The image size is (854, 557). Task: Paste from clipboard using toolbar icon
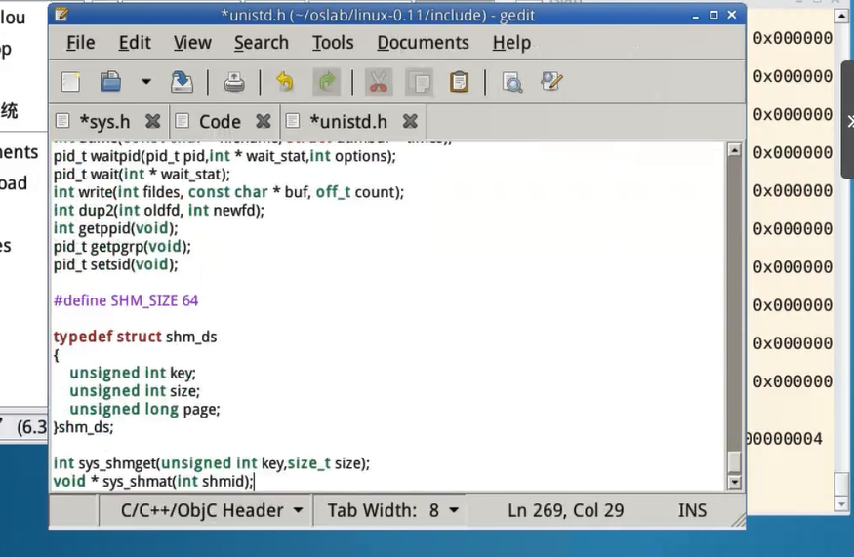coord(459,82)
